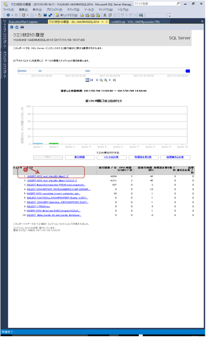
Task: Click the report Back navigation icon
Action: coord(12,27)
